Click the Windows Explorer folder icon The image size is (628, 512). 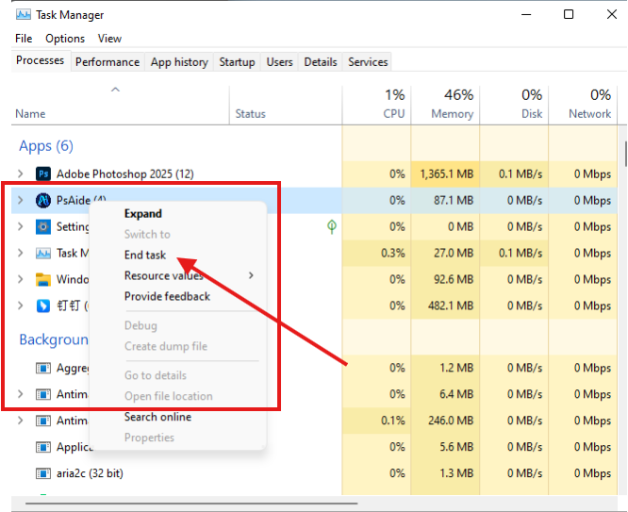click(x=43, y=279)
